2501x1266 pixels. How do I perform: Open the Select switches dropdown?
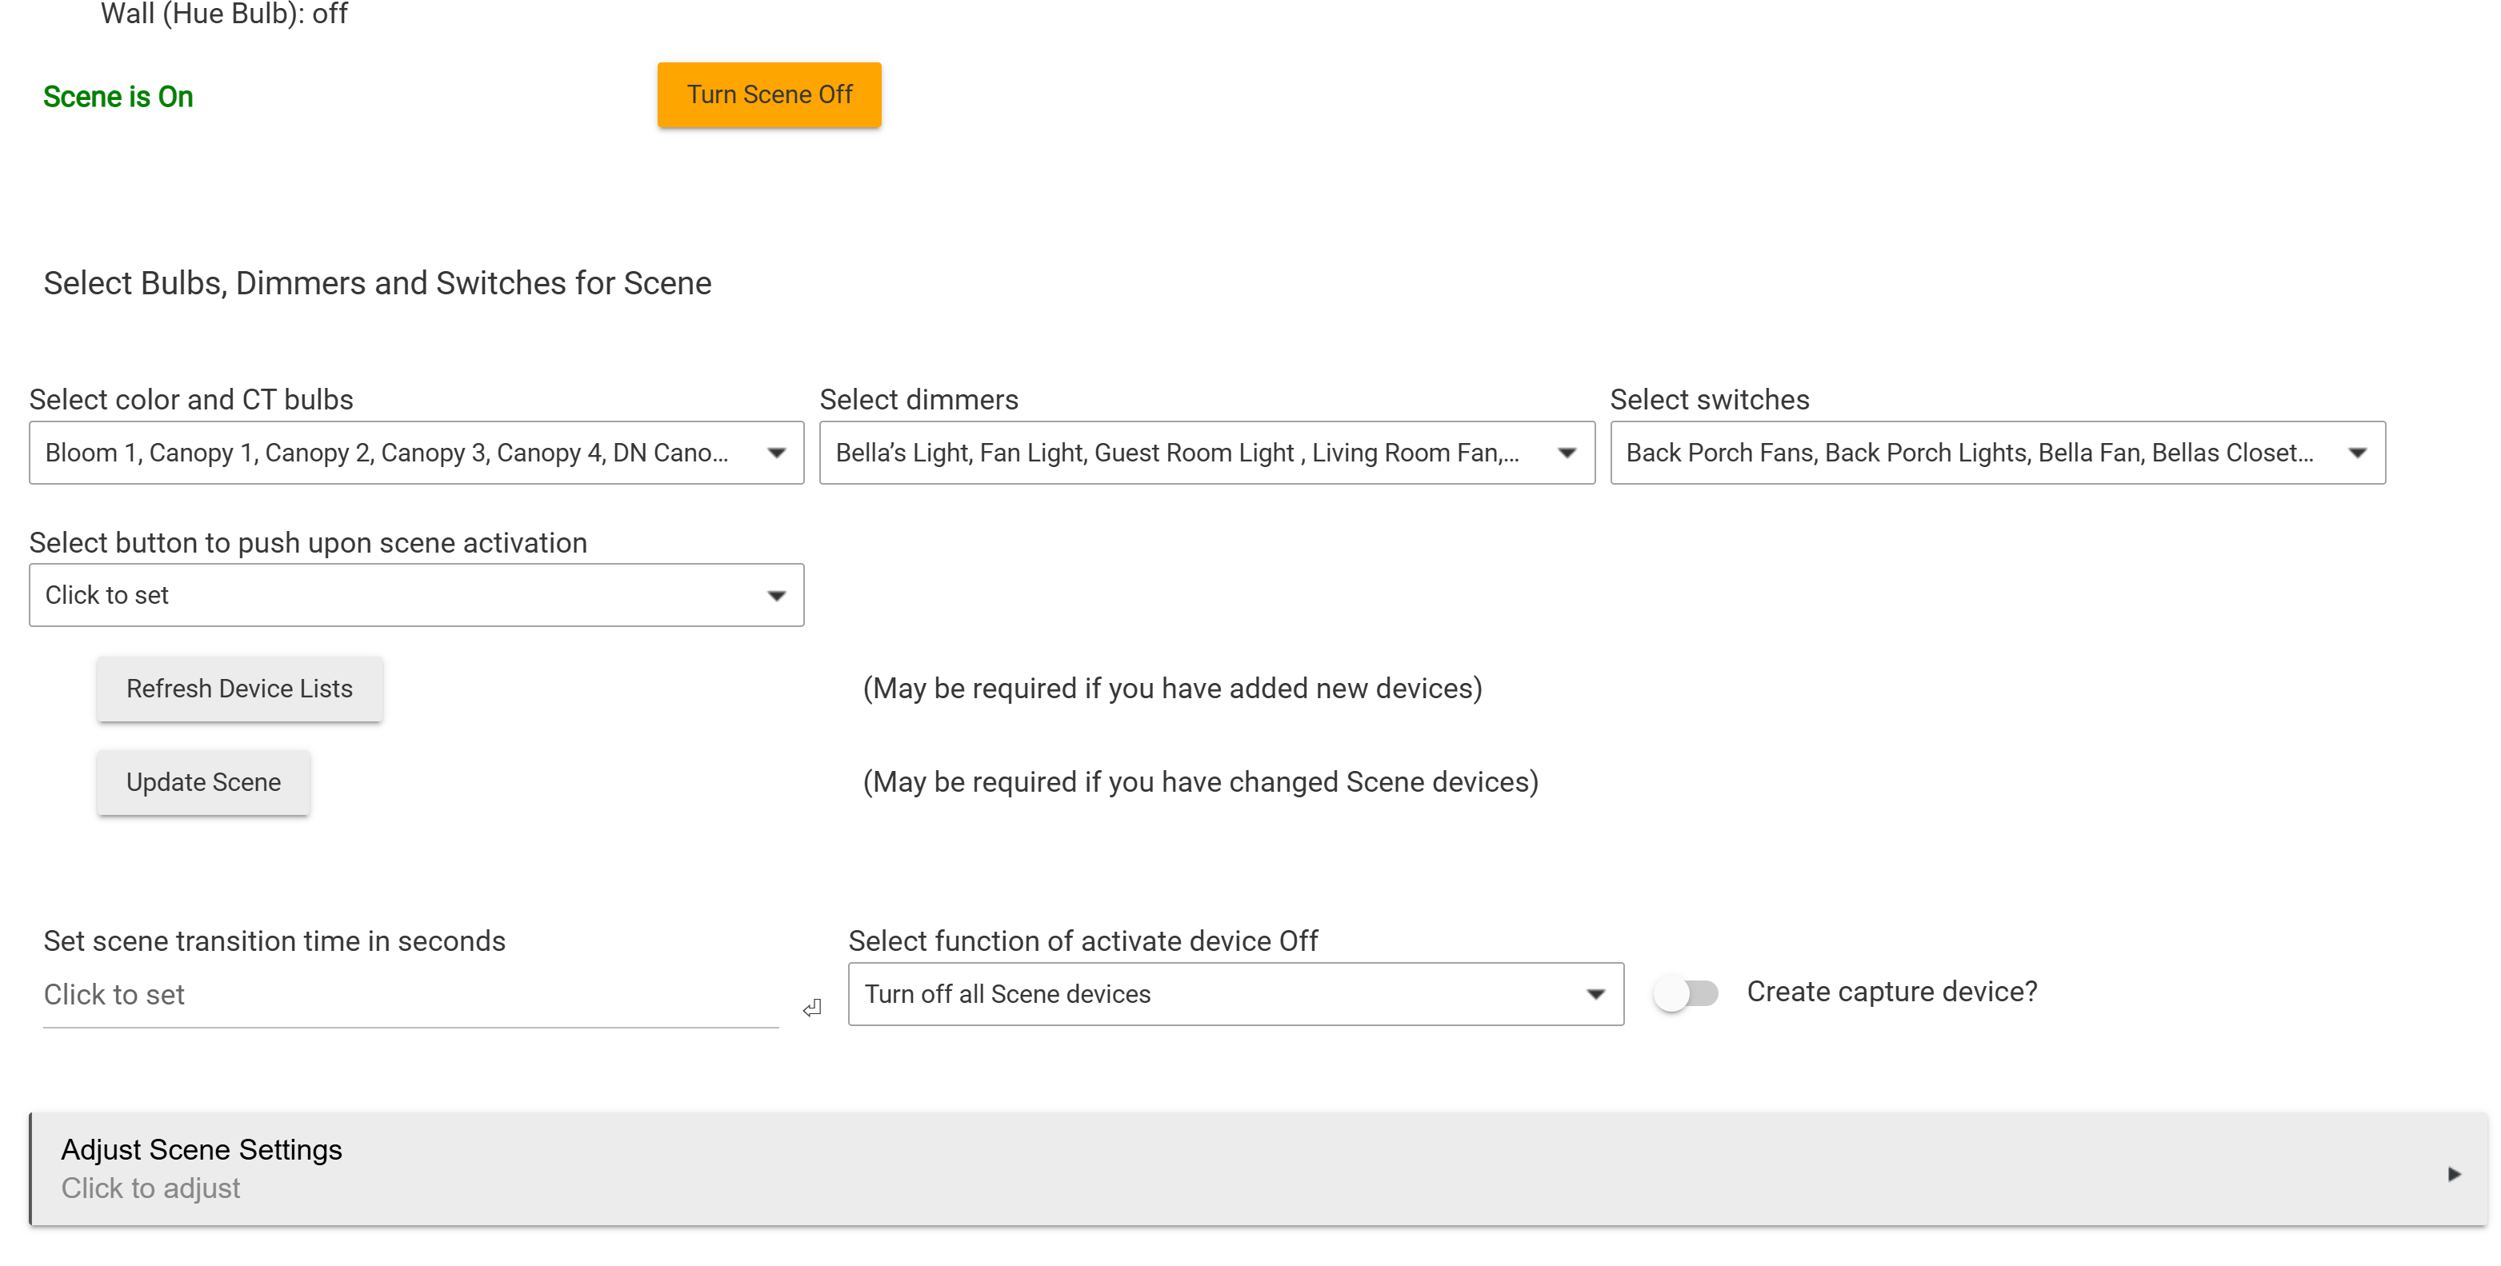(1971, 453)
